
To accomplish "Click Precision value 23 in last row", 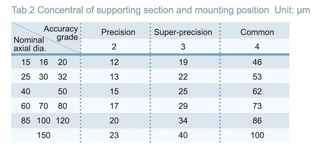I will (x=114, y=135).
